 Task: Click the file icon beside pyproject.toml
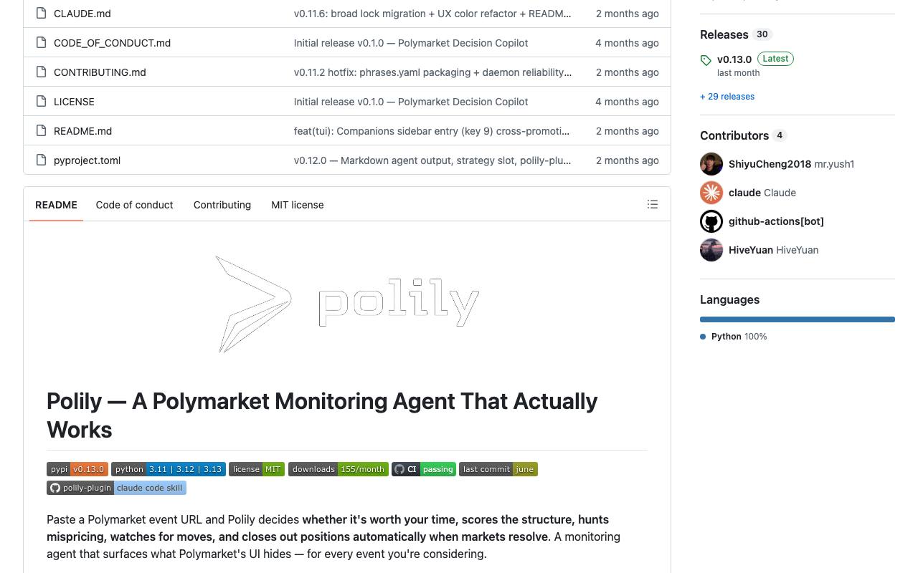42,160
